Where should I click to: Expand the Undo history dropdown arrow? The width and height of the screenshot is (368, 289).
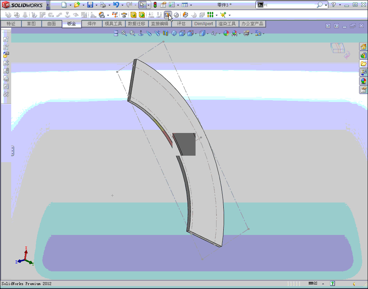[123, 5]
